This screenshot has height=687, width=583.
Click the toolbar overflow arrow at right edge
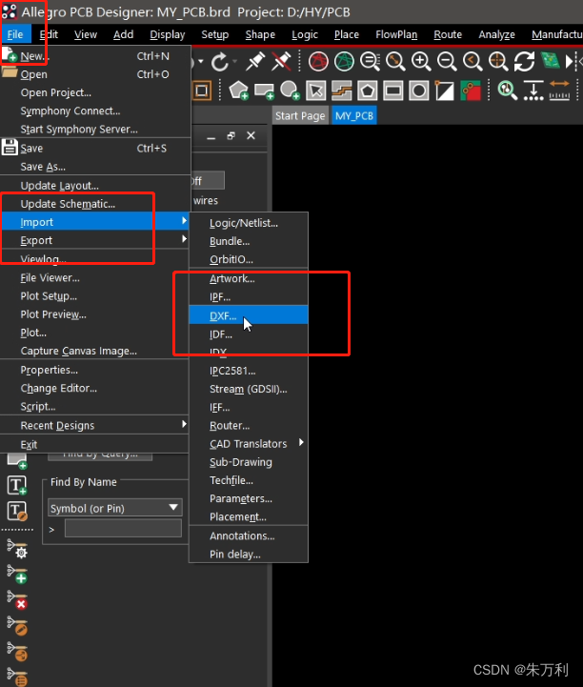[x=569, y=61]
